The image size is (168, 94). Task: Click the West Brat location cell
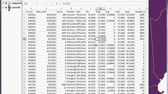(x=71, y=27)
